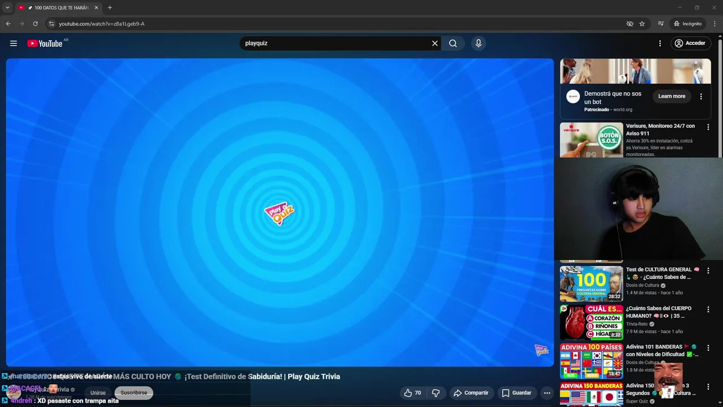
Task: Run search with the magnifier button
Action: click(x=453, y=44)
